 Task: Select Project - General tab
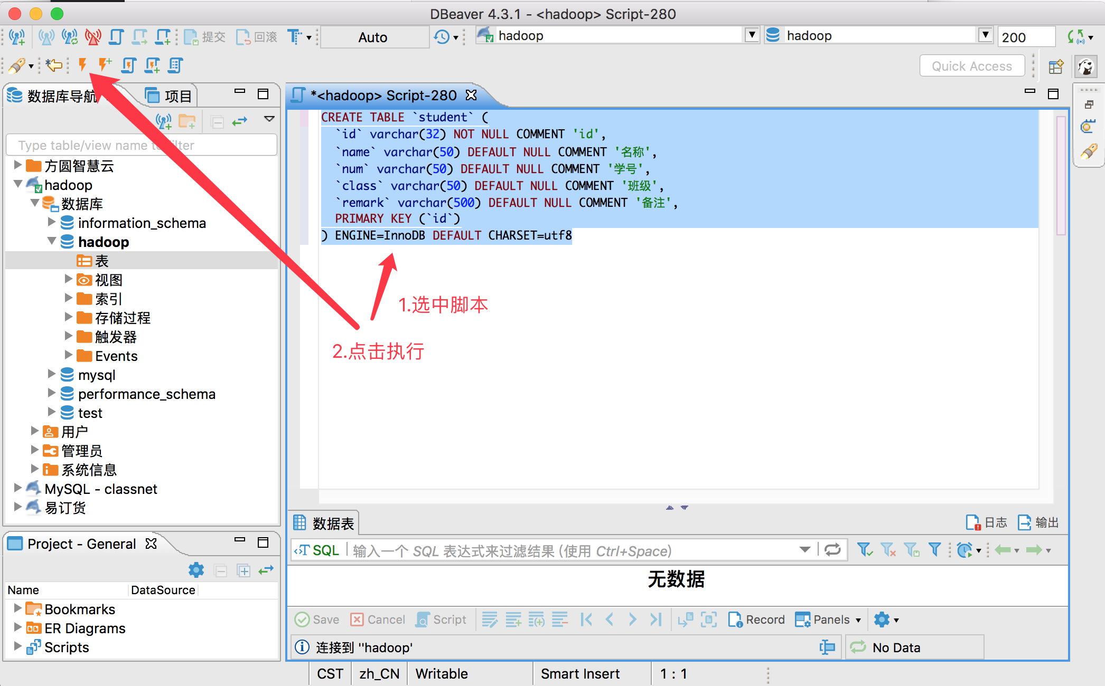click(81, 544)
